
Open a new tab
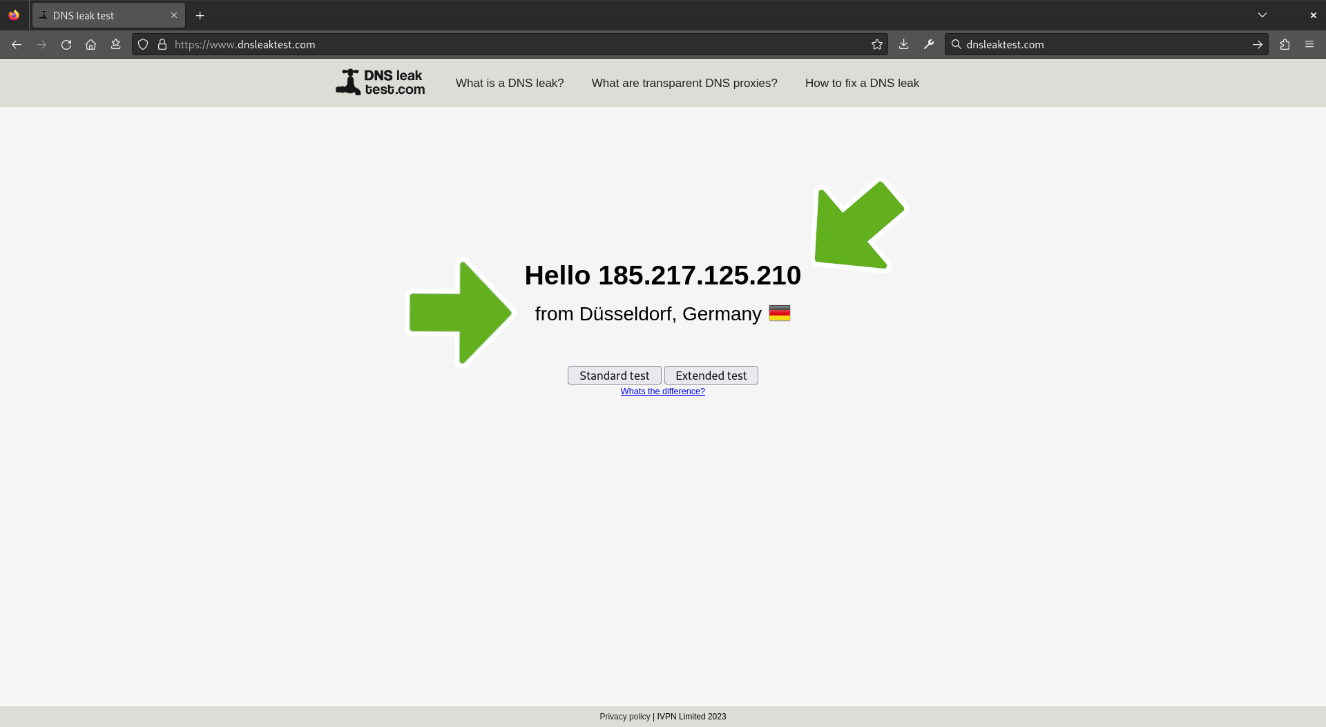pos(200,15)
